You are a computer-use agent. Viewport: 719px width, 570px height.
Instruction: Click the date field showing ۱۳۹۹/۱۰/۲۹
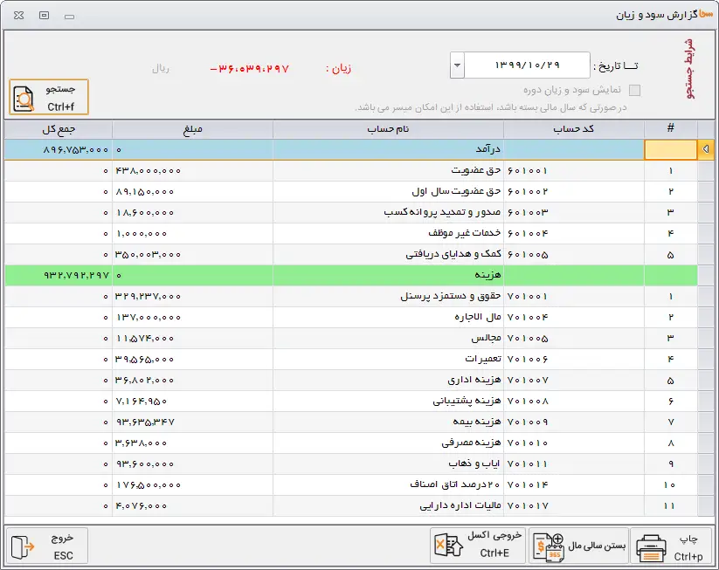[x=527, y=66]
